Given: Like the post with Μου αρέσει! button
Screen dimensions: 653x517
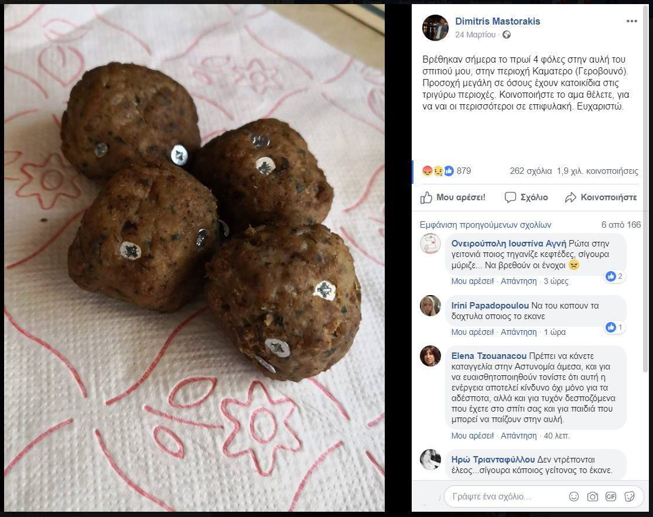Looking at the screenshot, I should [x=453, y=197].
